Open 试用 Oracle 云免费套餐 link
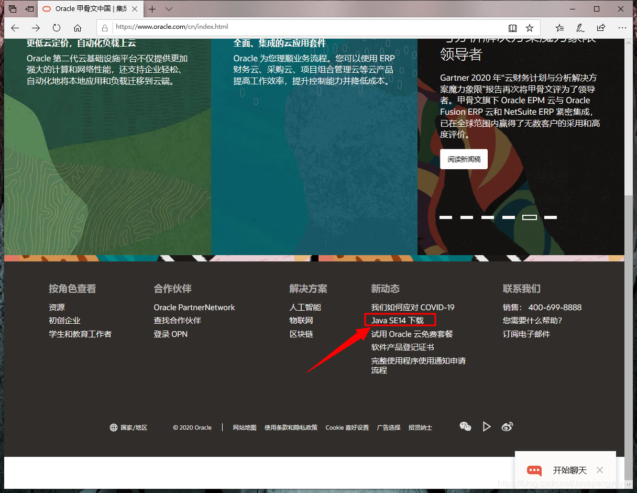Image resolution: width=637 pixels, height=493 pixels. pyautogui.click(x=412, y=334)
